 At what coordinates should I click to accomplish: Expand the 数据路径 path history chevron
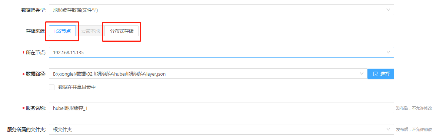click(x=362, y=74)
